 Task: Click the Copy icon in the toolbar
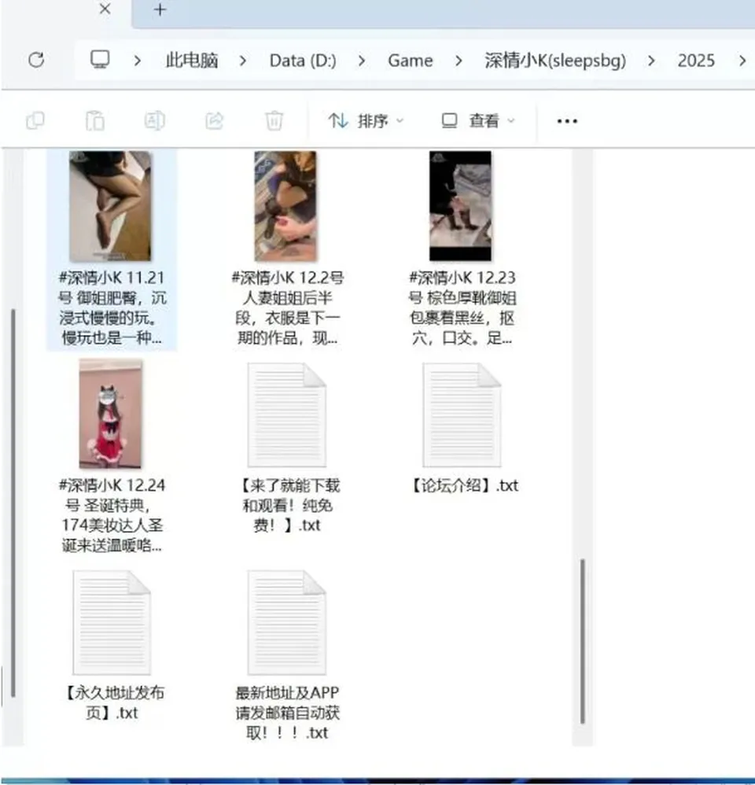tap(35, 120)
